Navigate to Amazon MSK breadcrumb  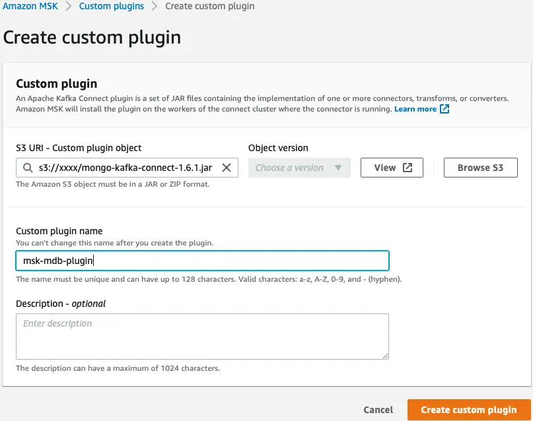pos(30,7)
